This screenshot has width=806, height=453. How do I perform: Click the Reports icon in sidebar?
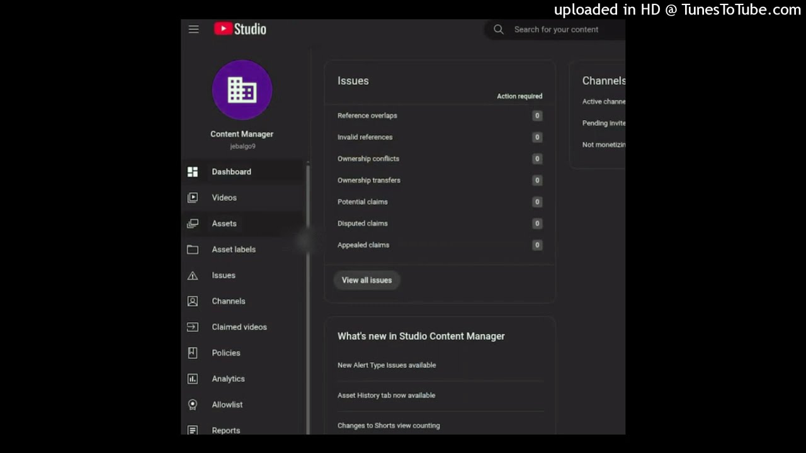click(x=193, y=430)
